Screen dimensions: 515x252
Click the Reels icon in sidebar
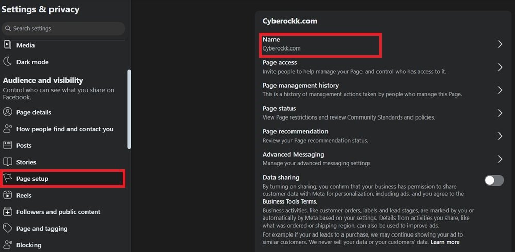pyautogui.click(x=7, y=195)
